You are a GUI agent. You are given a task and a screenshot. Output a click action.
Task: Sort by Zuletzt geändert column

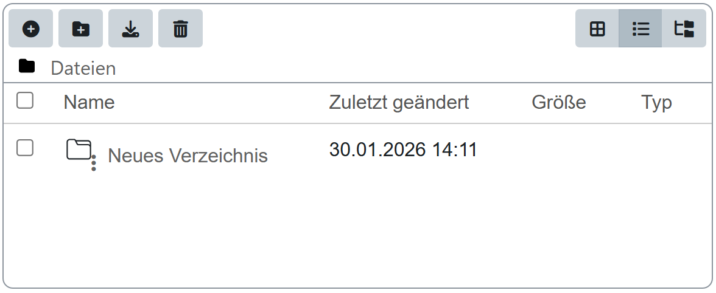(x=399, y=103)
